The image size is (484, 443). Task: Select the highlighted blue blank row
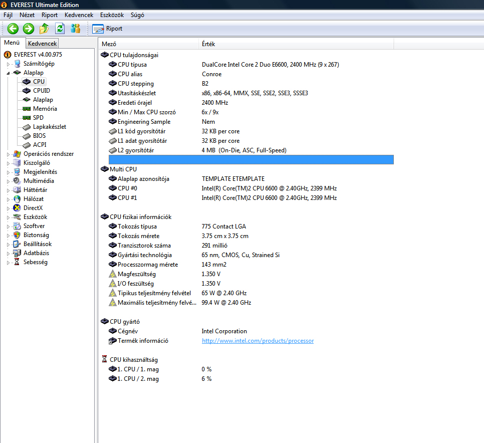click(251, 159)
